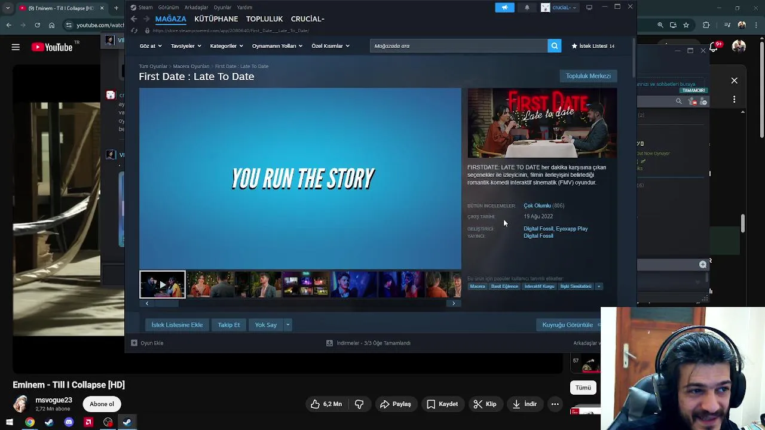The height and width of the screenshot is (430, 765).
Task: Open the Oyunlar menu
Action: [x=222, y=8]
